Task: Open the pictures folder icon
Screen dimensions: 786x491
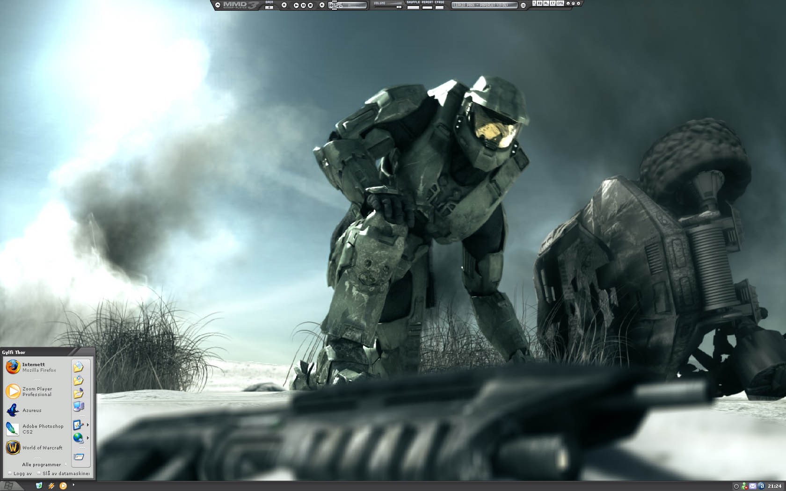Action: pos(78,380)
